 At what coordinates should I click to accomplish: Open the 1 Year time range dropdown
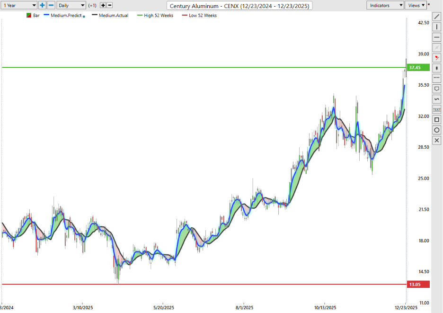pyautogui.click(x=19, y=5)
